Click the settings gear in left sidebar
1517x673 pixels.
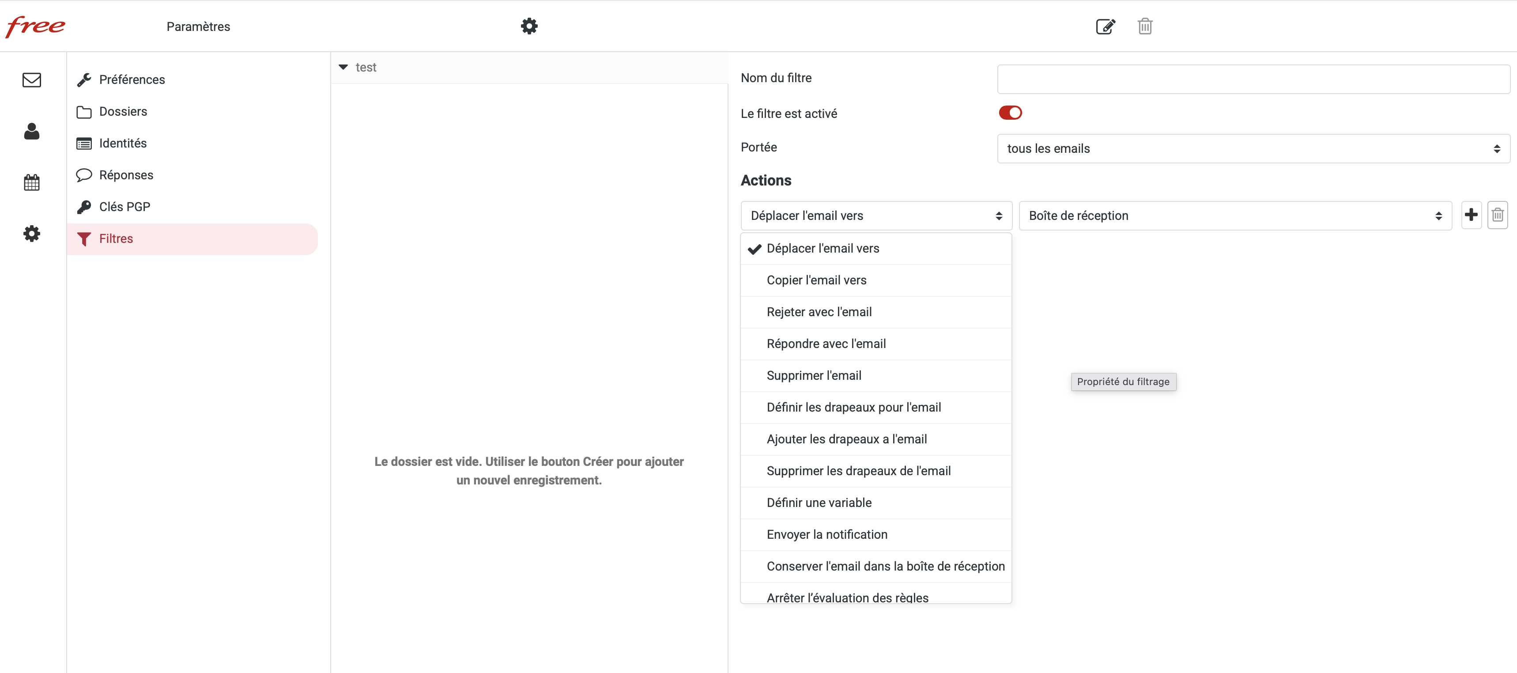pyautogui.click(x=32, y=234)
